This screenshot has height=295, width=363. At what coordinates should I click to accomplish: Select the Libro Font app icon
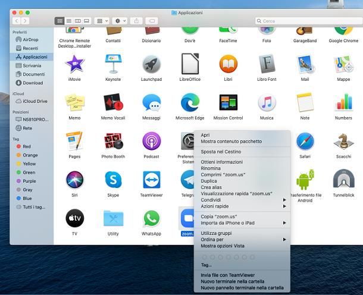pyautogui.click(x=267, y=64)
